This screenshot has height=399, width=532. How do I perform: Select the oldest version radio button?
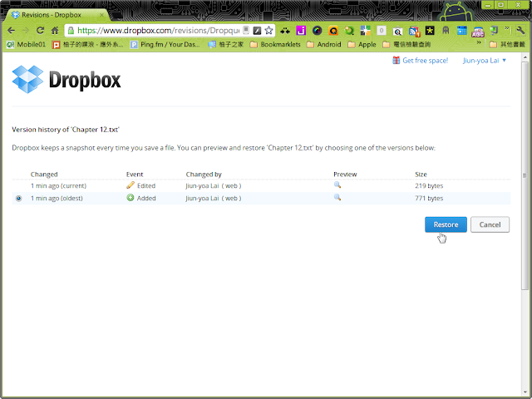[18, 198]
